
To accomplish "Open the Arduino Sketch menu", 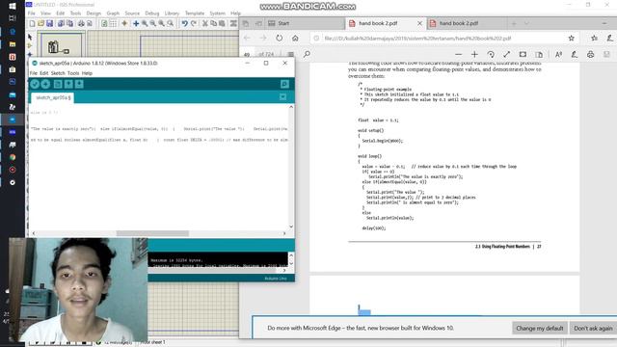I will [x=58, y=73].
